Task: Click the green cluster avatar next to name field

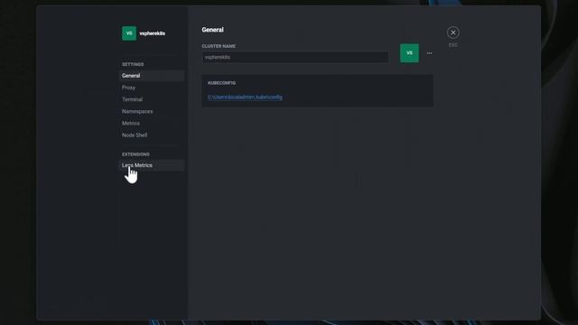Action: point(409,53)
